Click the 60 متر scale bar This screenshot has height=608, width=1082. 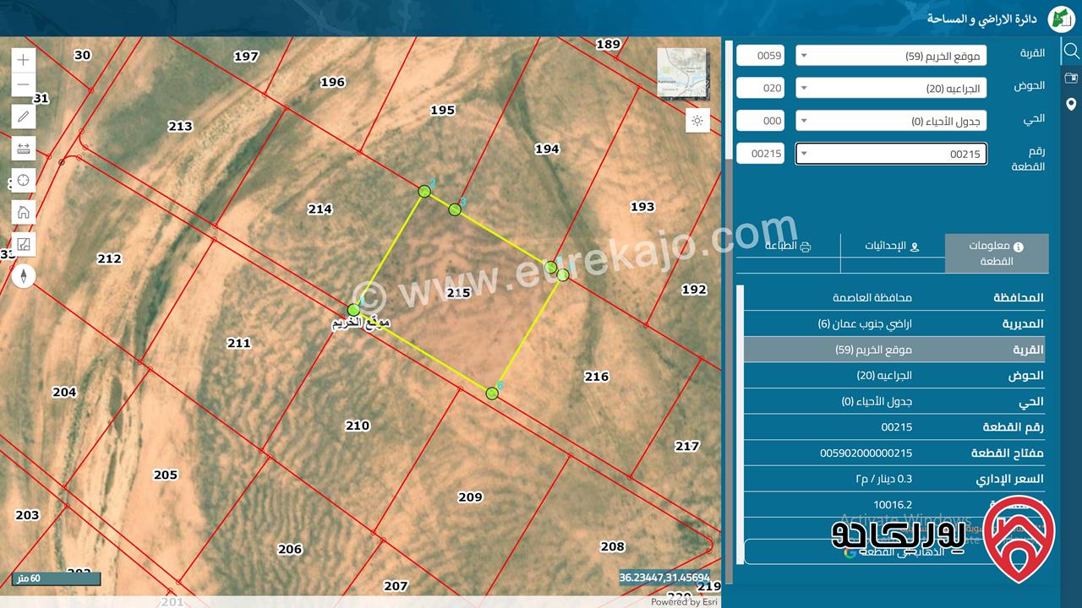[x=56, y=578]
